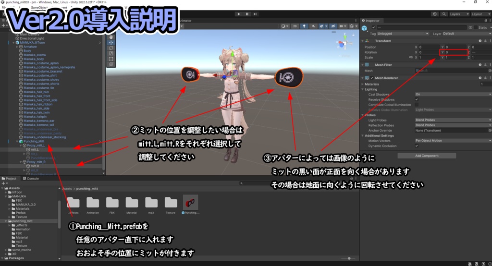Collapse Punching_Mitt in Hierarchy
The width and height of the screenshot is (492, 266).
click(x=18, y=142)
